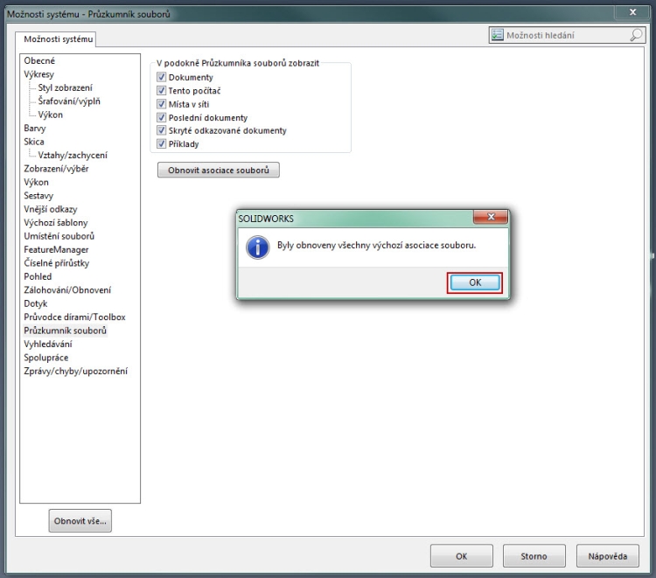The image size is (656, 578).
Task: Click Obnovit asociace souborů button
Action: pyautogui.click(x=219, y=171)
